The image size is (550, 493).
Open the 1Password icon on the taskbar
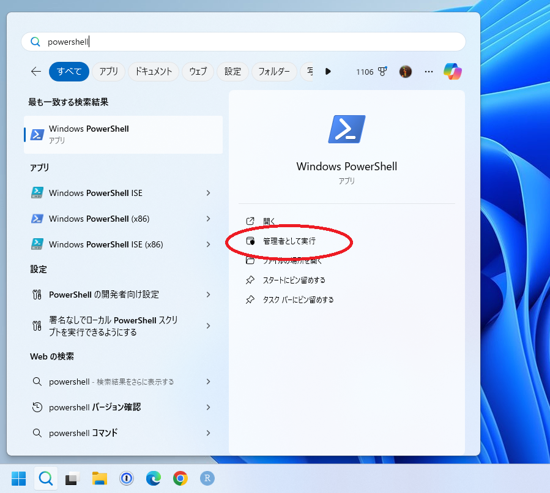[x=126, y=478]
